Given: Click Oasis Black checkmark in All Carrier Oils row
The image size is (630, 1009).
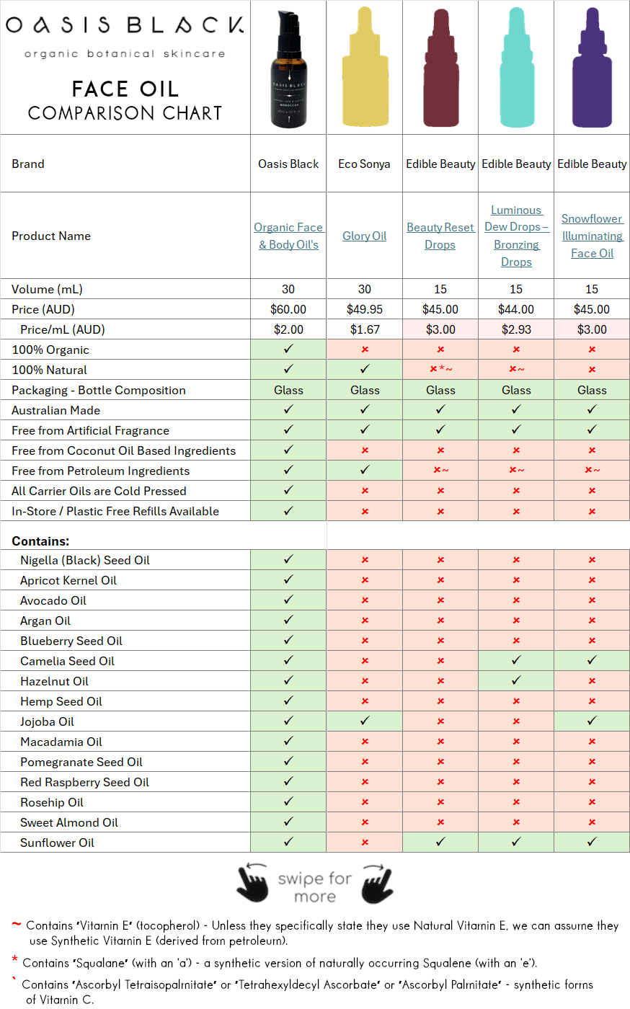Looking at the screenshot, I should coord(288,491).
